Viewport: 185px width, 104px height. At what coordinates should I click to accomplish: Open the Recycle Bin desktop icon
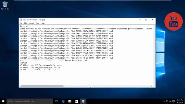(5, 5)
